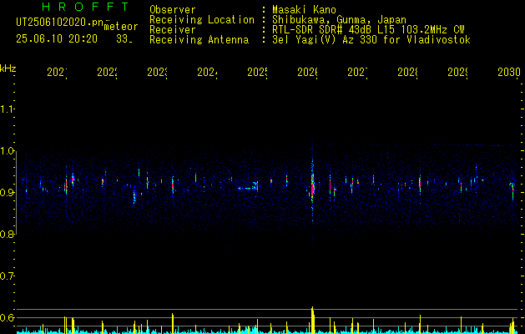Select the file name UT2506102020.pn

(x=60, y=23)
